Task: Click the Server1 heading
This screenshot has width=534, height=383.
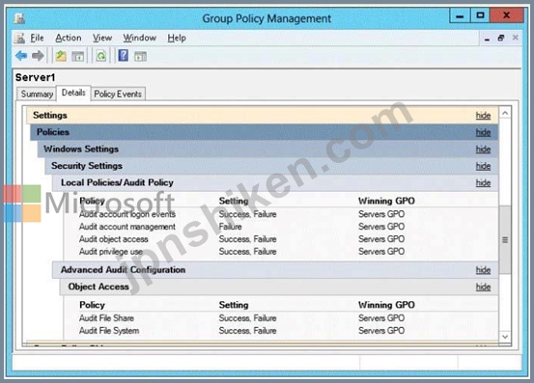Action: pos(35,77)
